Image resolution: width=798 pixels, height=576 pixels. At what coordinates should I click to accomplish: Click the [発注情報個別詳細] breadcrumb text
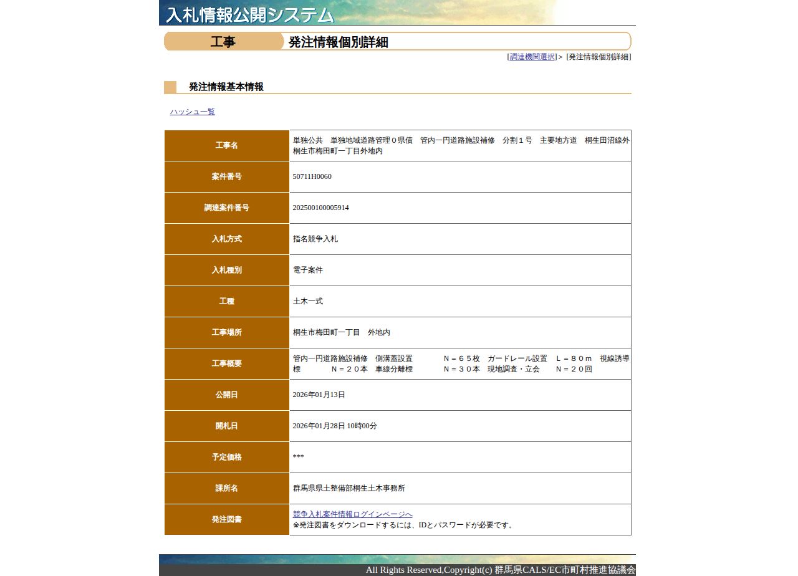coord(598,57)
